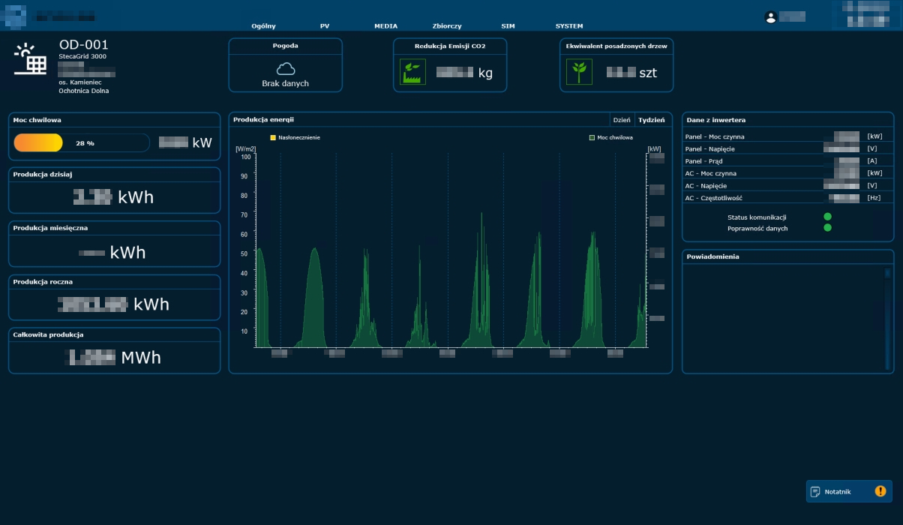903x525 pixels.
Task: Click the green Status komunikacji indicator
Action: coord(828,217)
